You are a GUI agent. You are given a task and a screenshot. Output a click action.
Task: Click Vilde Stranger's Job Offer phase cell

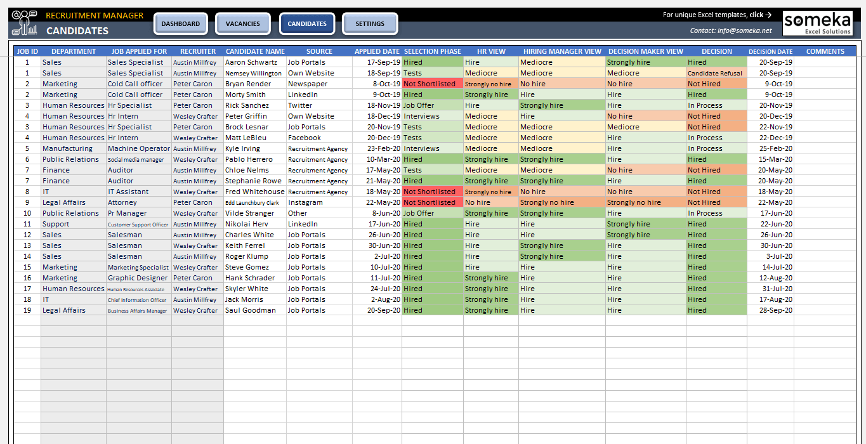[433, 212]
